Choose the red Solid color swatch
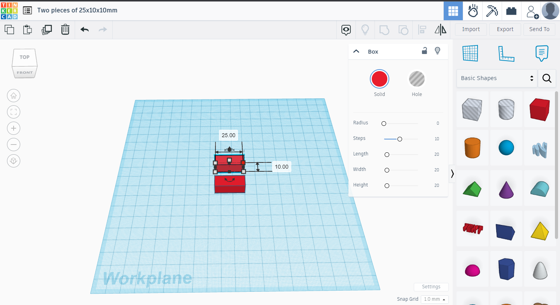This screenshot has width=560, height=305. tap(379, 79)
